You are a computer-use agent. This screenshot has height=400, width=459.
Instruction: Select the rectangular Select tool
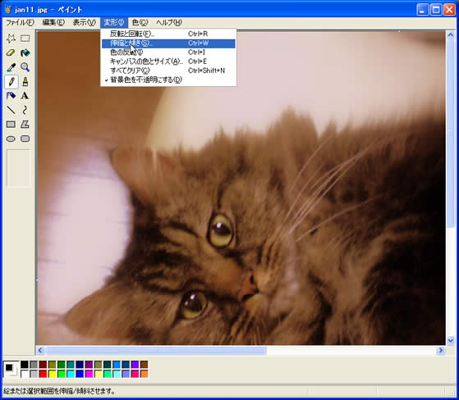tap(25, 39)
